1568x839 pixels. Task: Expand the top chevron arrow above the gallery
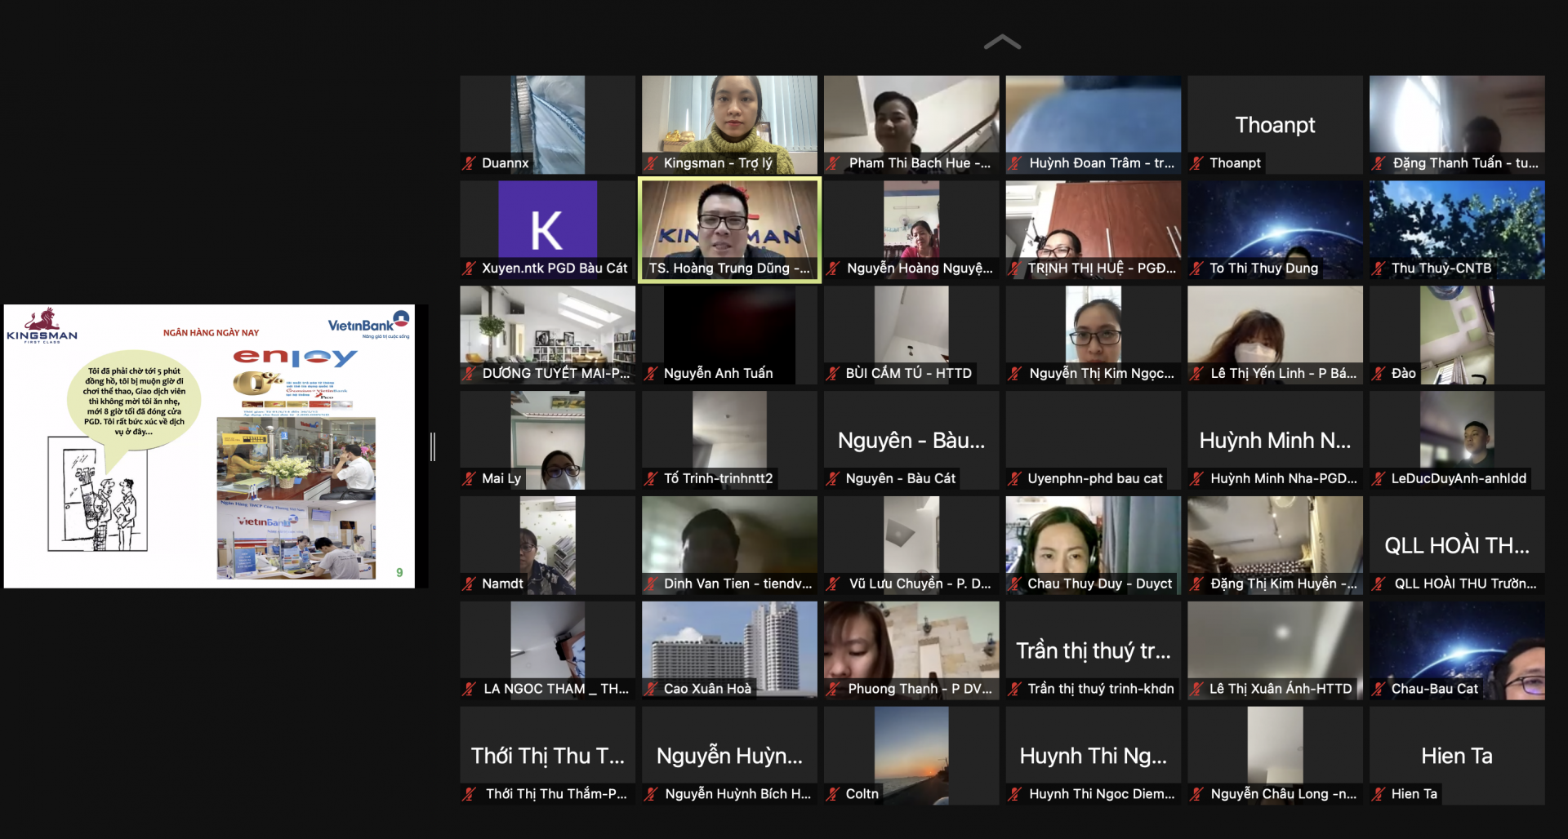pos(1002,42)
